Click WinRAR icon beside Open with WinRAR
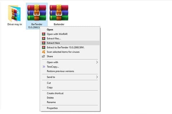Viewport: 172px width, 114px height. pos(44,34)
